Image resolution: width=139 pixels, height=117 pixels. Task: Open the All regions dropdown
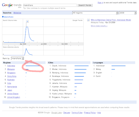pyautogui.click(x=95, y=13)
